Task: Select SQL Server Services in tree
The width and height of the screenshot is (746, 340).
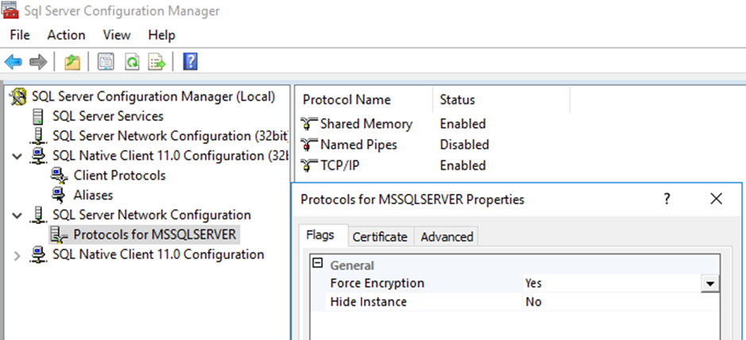Action: pyautogui.click(x=107, y=116)
